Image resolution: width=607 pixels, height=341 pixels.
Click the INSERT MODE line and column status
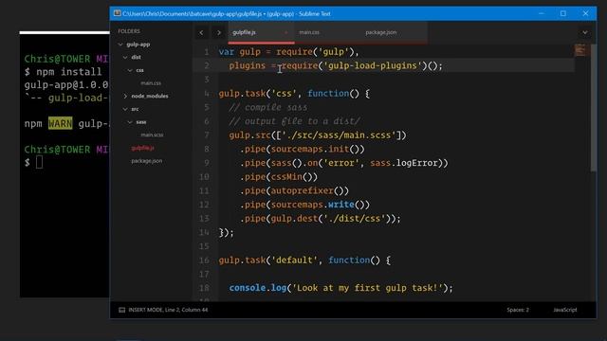168,310
